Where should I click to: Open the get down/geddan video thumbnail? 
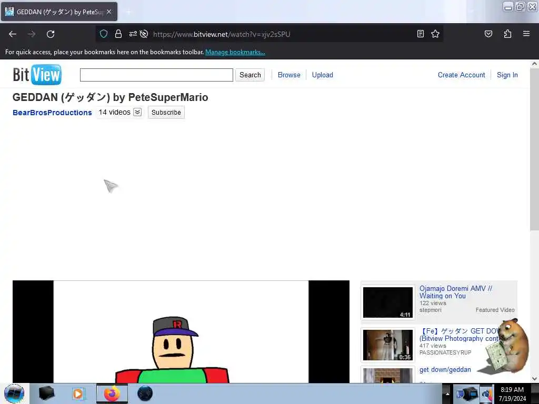[x=388, y=375]
